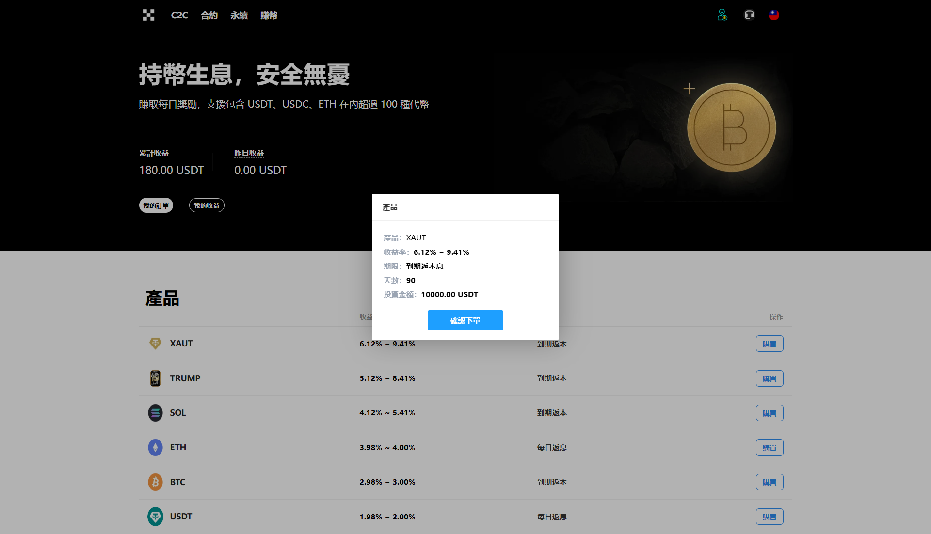Open the user account icon
Viewport: 931px width, 534px height.
[722, 15]
